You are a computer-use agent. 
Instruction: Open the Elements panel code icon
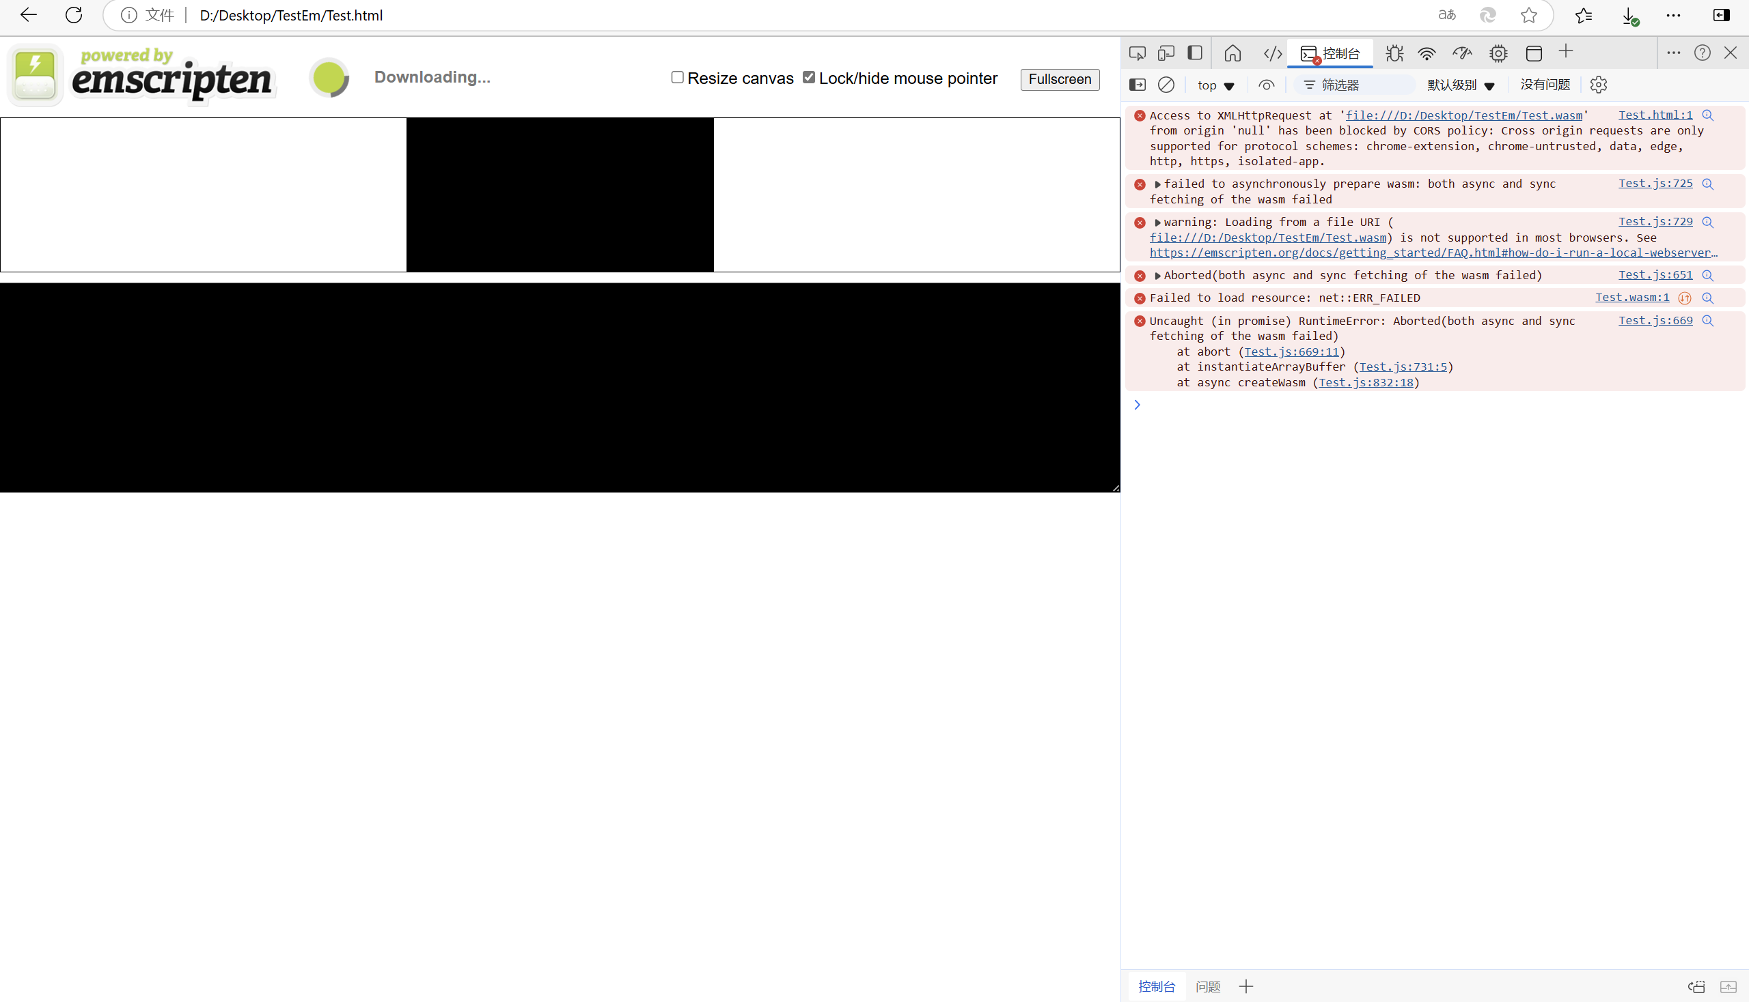[1272, 53]
